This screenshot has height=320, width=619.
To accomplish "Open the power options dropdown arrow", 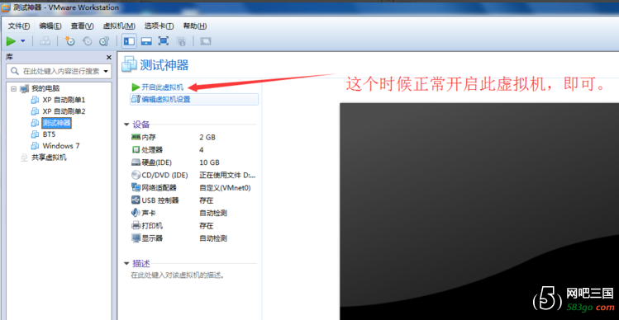I will pyautogui.click(x=23, y=41).
